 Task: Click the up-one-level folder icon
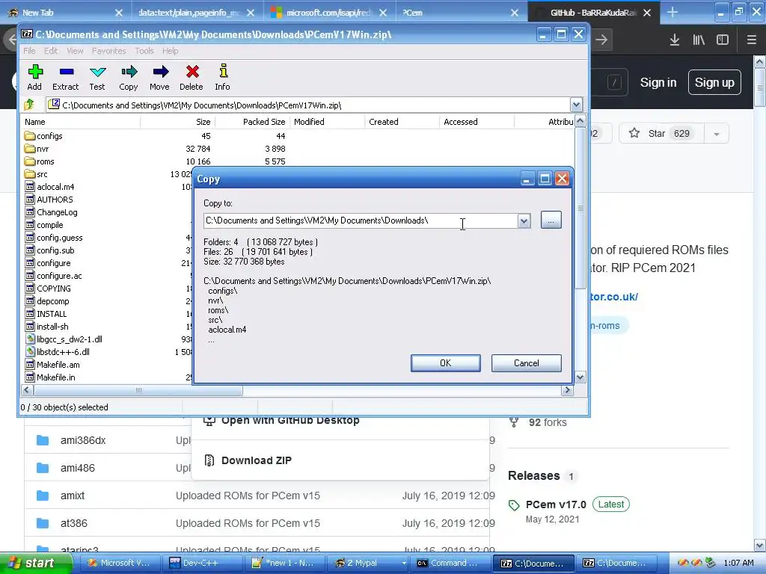(29, 105)
